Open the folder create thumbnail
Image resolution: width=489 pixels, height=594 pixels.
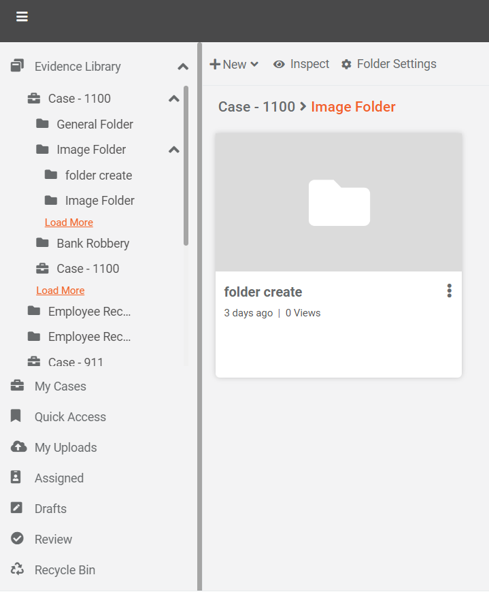coord(339,202)
